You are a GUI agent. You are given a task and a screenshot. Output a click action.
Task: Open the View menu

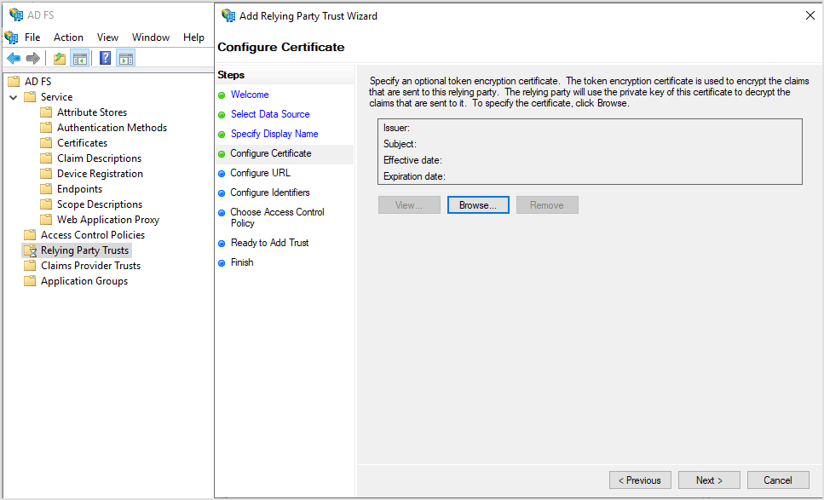click(107, 37)
